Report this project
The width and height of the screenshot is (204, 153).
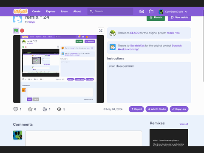136,109
